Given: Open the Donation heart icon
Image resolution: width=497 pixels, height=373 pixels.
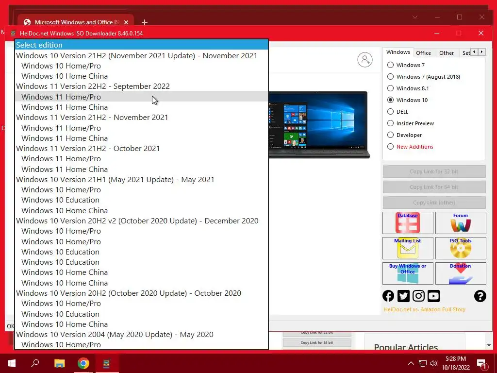Looking at the screenshot, I should [x=461, y=273].
